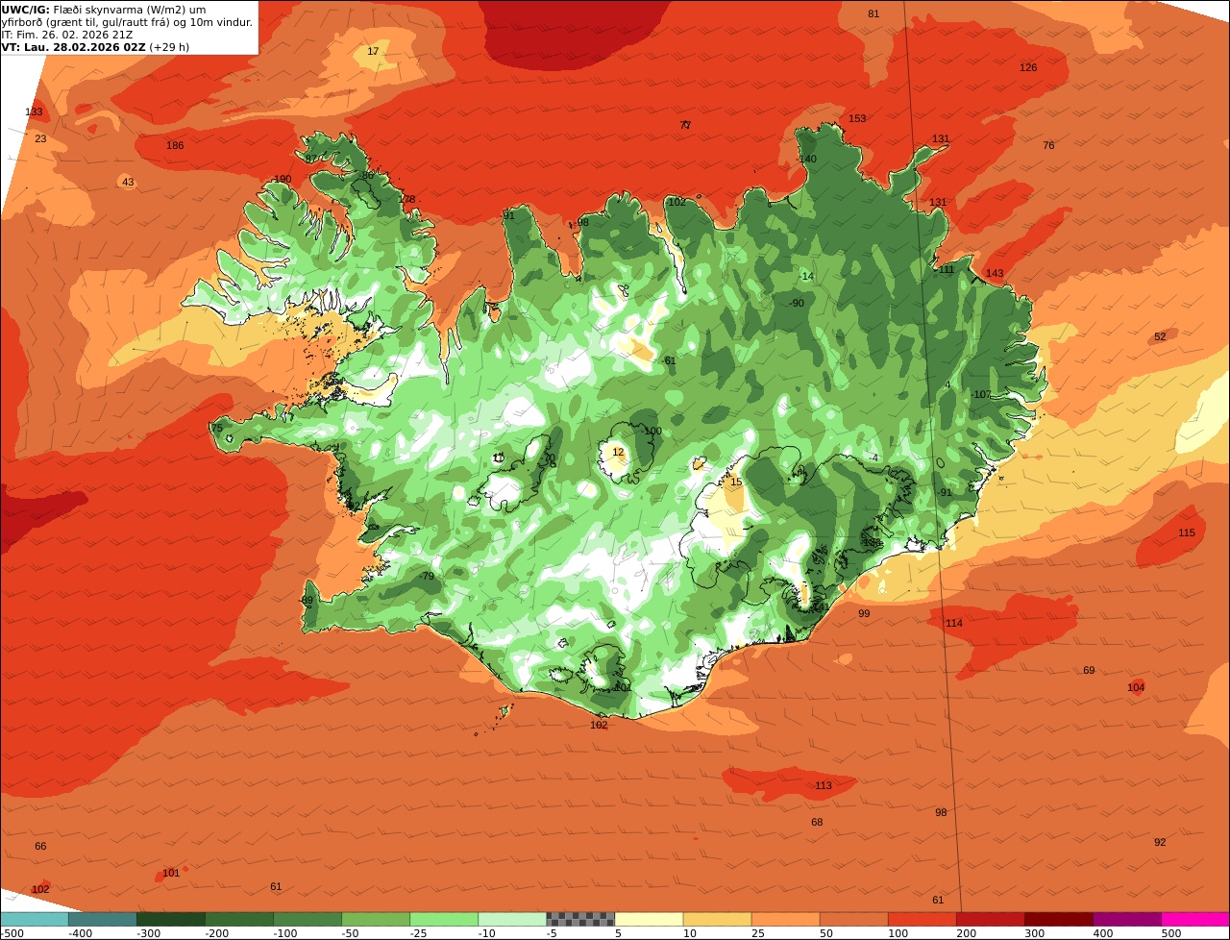Pick the 10 to 25 yellow-orange swatch
This screenshot has width=1230, height=940.
718,919
